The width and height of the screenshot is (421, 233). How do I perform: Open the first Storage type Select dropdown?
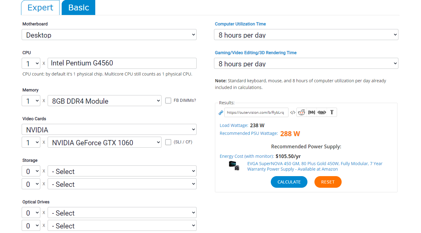pos(122,171)
